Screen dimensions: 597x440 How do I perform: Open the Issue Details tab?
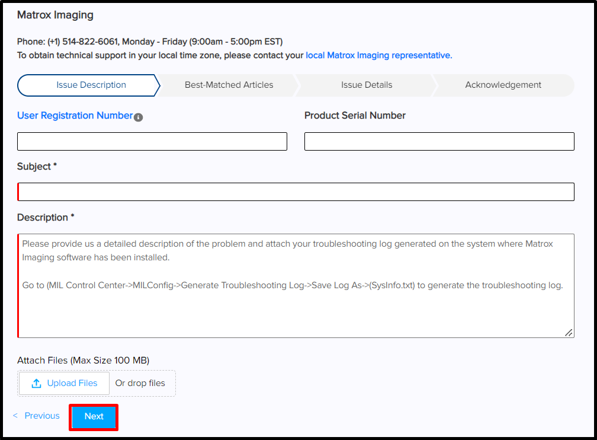pos(366,85)
